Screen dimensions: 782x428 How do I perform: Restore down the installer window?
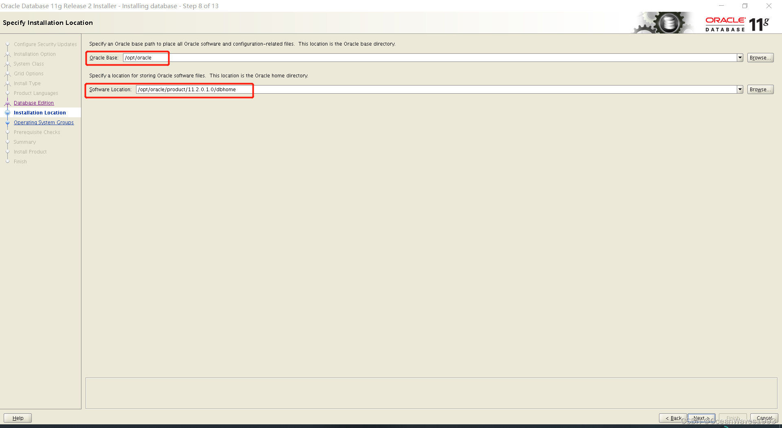pyautogui.click(x=745, y=6)
